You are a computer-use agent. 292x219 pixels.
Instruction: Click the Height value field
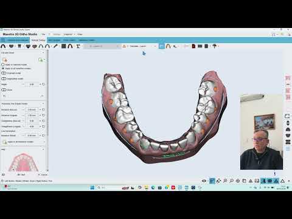[x=32, y=84]
